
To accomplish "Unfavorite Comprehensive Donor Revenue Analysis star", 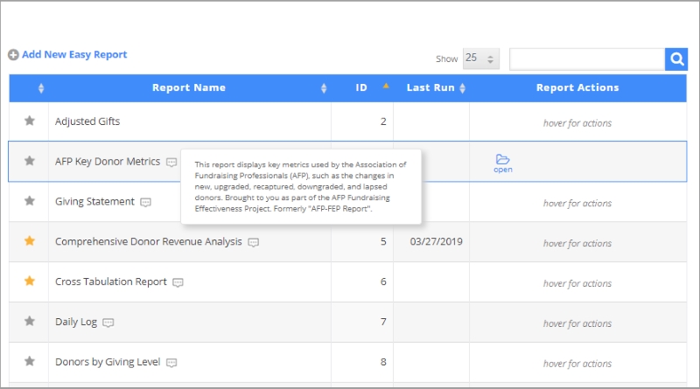I will click(30, 241).
